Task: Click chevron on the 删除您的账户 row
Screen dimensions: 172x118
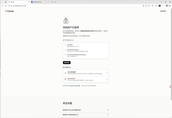Action: point(106,79)
